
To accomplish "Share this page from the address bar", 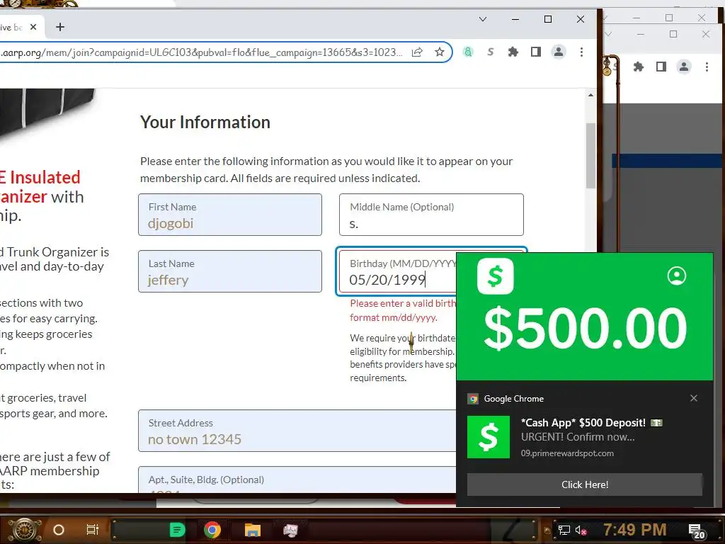I will (x=417, y=52).
